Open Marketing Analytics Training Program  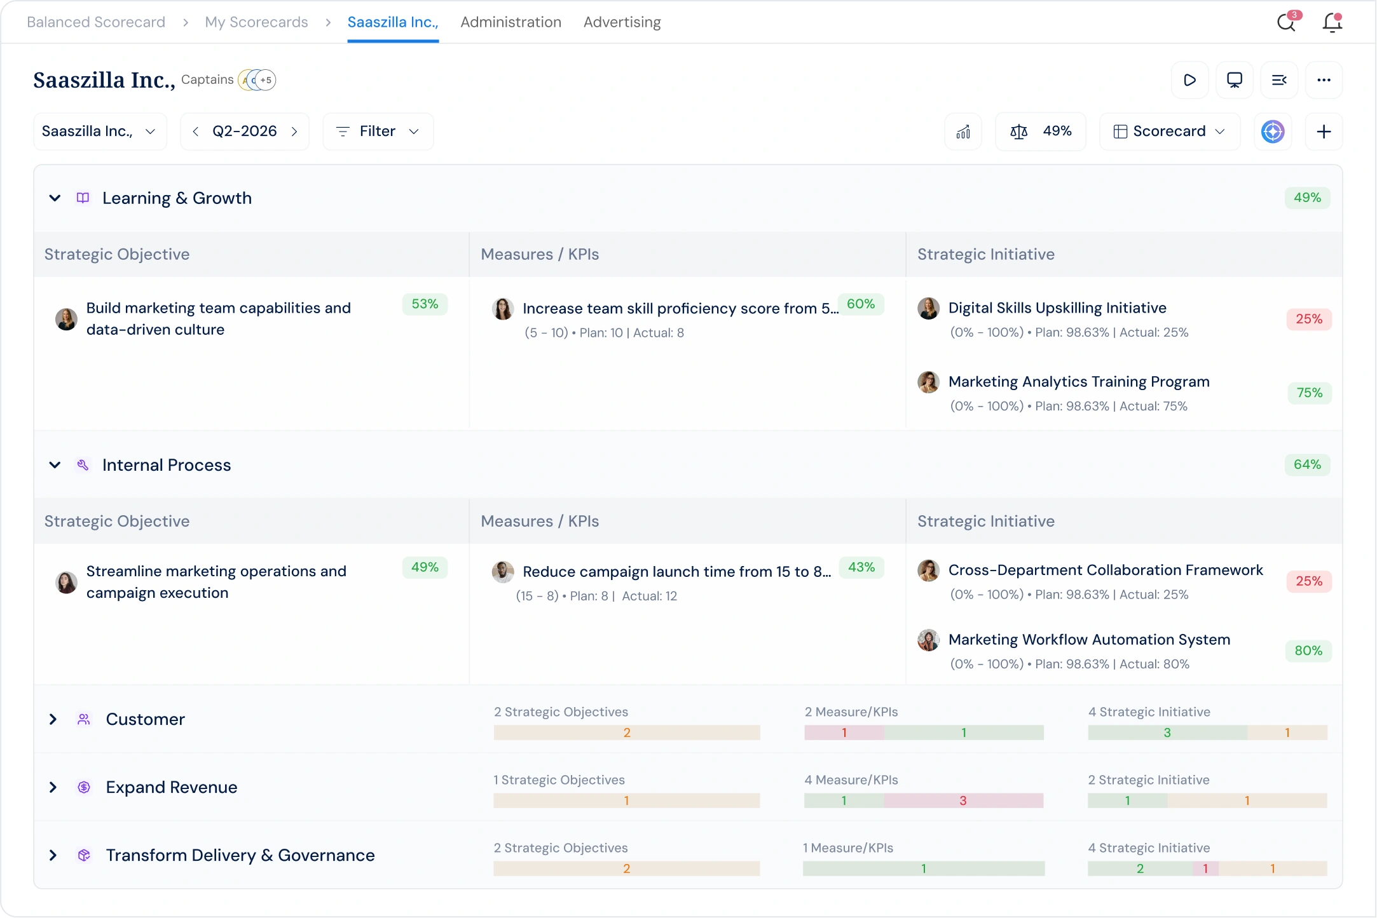[x=1079, y=382]
